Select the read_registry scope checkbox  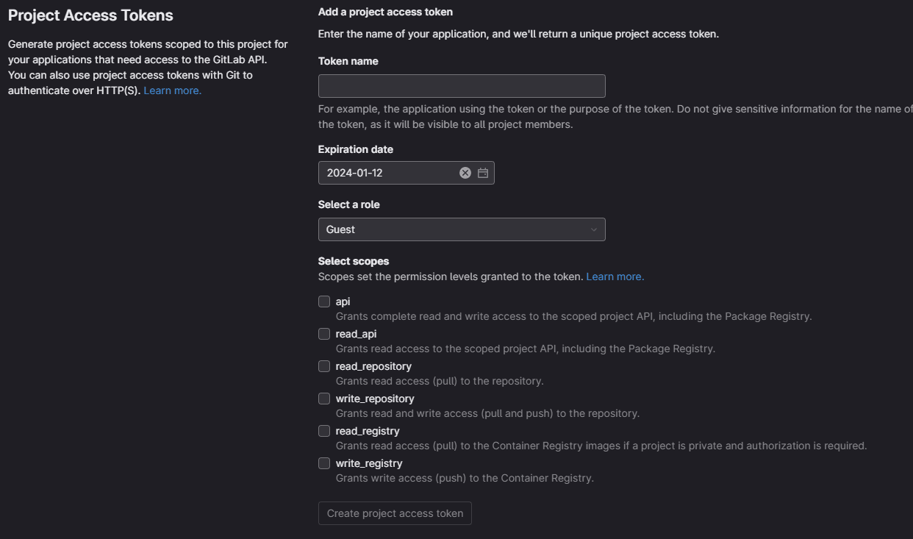tap(324, 431)
